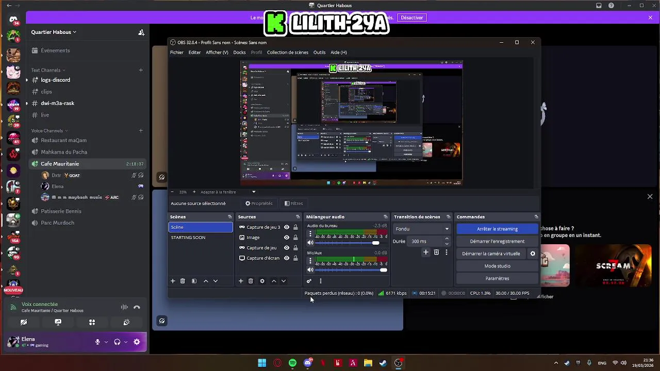
Task: Open the Collection de scènes menu
Action: pos(288,52)
